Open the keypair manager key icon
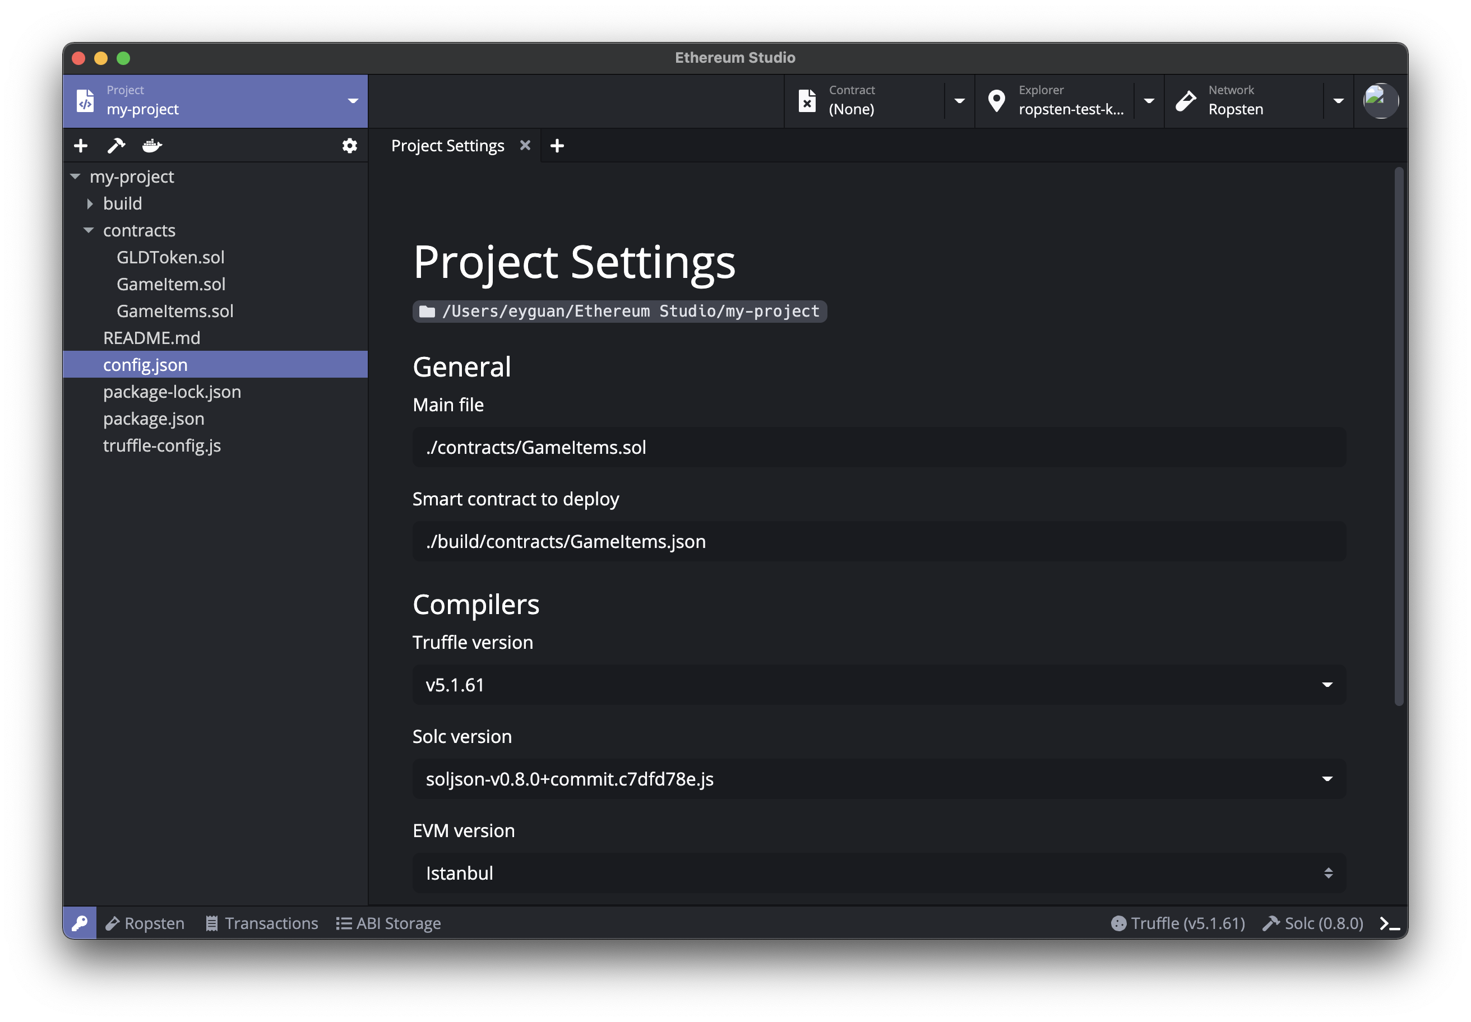Viewport: 1471px width, 1022px height. coord(80,923)
